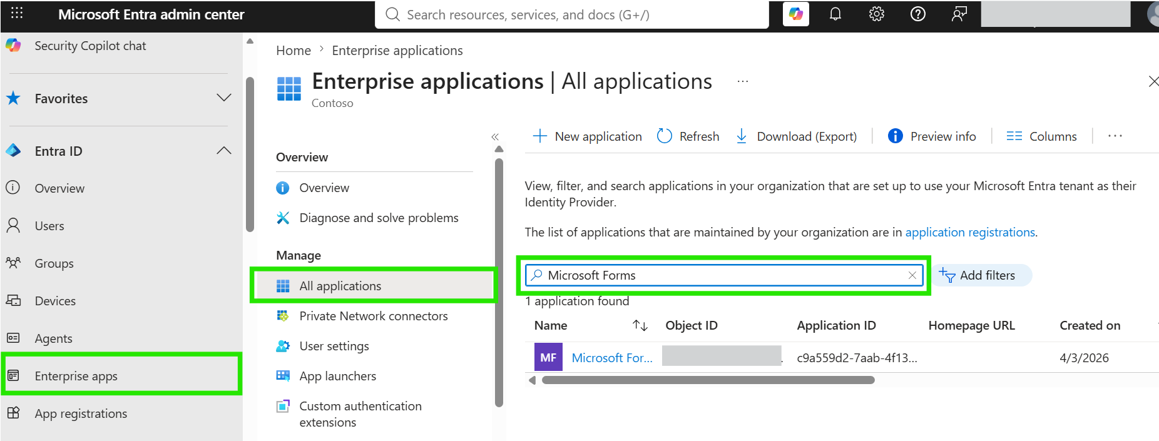This screenshot has width=1159, height=441.
Task: Collapse the resource menu with double chevron
Action: coord(495,136)
